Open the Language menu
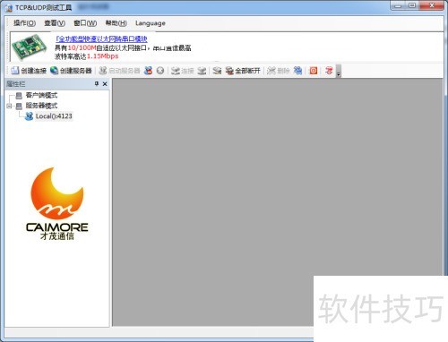This screenshot has height=342, width=448. pos(151,23)
